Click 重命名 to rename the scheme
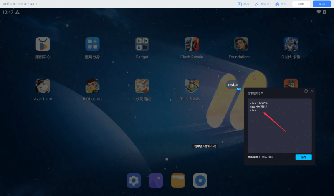Viewport: 334px width, 196px height. tap(263, 4)
